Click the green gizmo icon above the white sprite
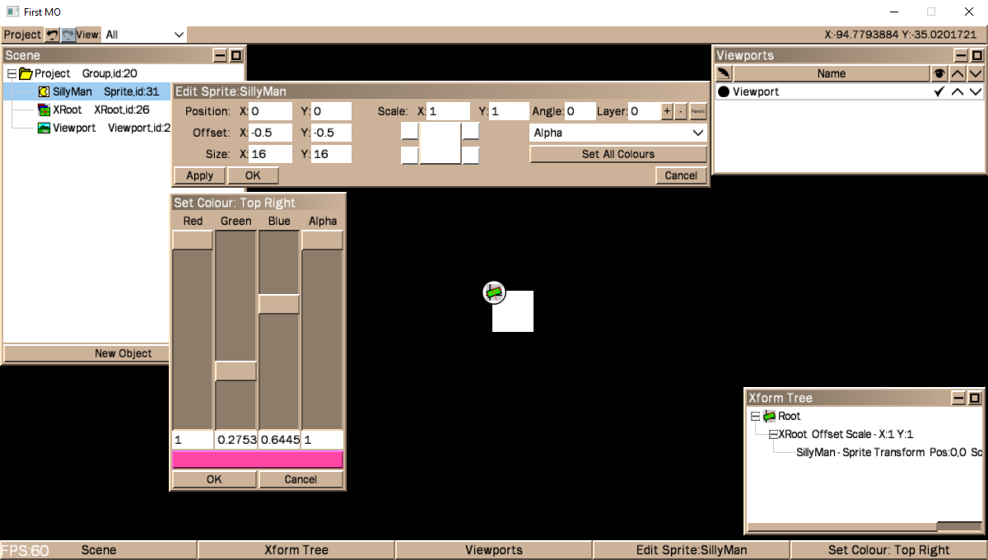988x560 pixels. [x=494, y=292]
